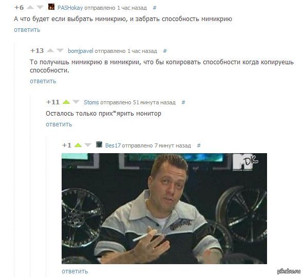Open Stoms' profile link
303x277 pixels.
point(91,102)
